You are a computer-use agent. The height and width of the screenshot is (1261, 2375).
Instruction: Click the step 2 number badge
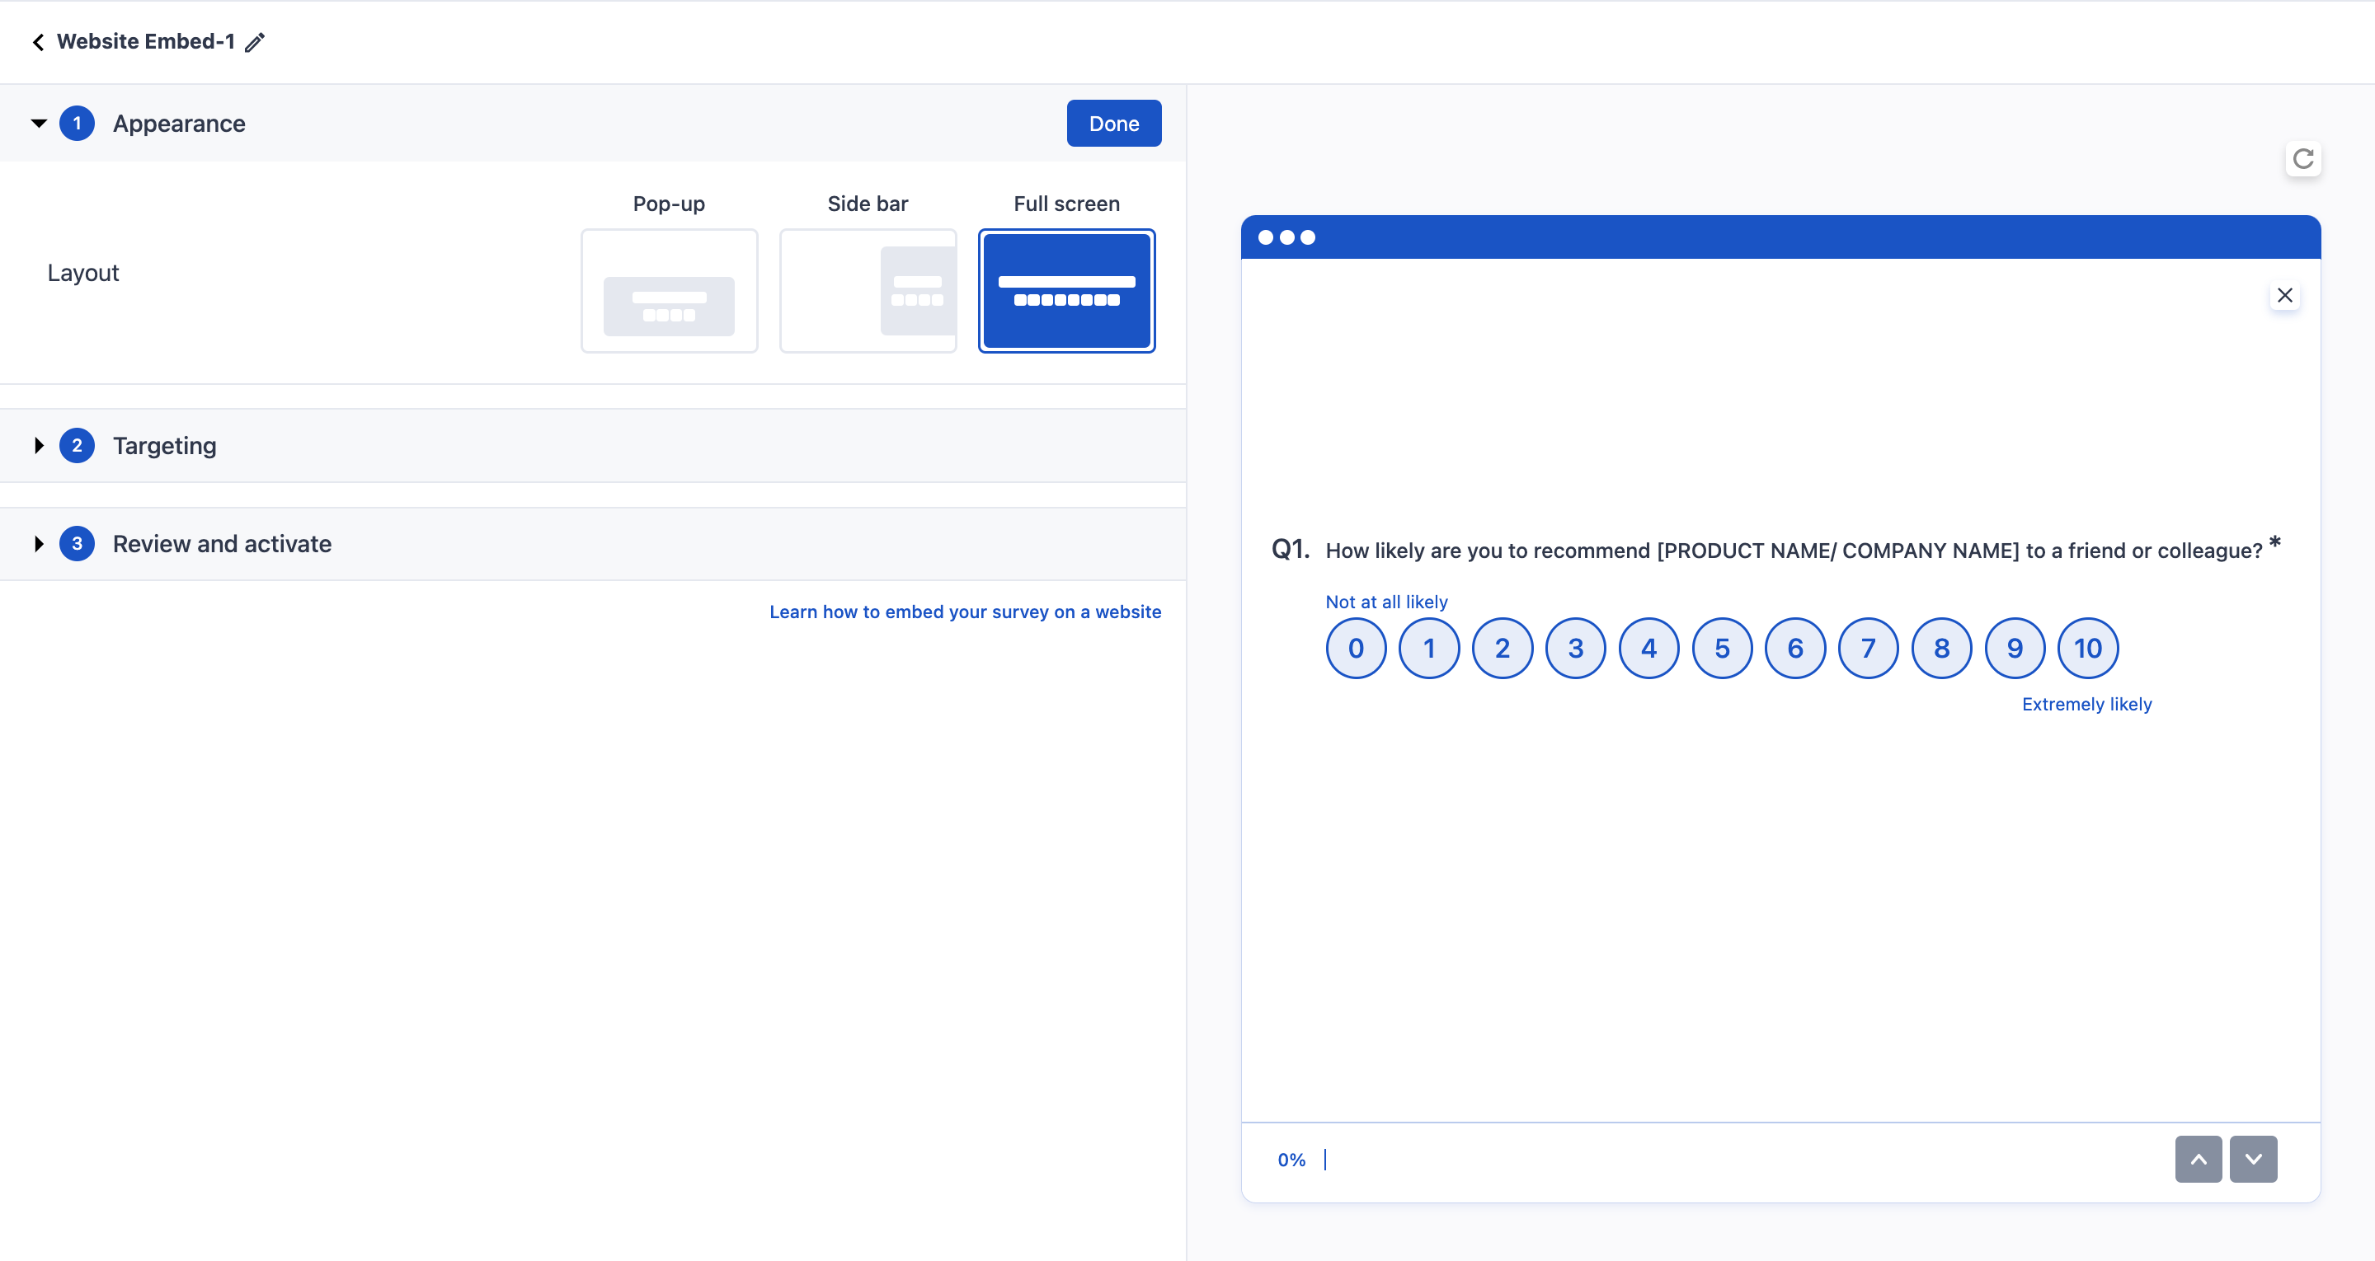[77, 445]
